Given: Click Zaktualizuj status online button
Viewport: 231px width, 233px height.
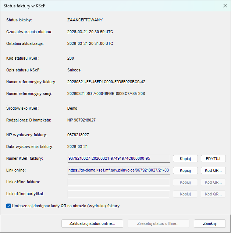Looking at the screenshot, I should click(x=92, y=223).
